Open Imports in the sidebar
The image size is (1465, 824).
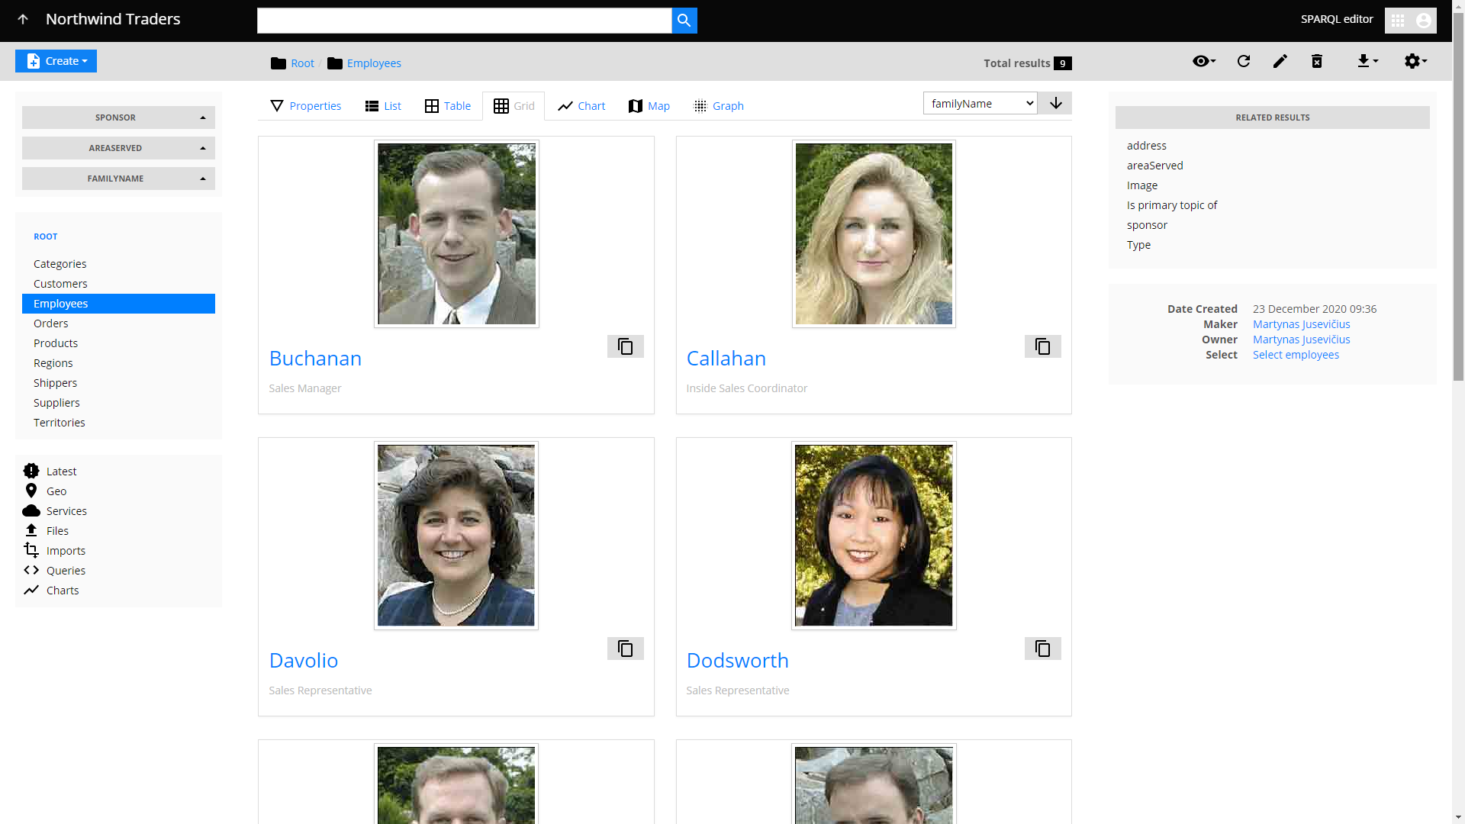coord(55,551)
